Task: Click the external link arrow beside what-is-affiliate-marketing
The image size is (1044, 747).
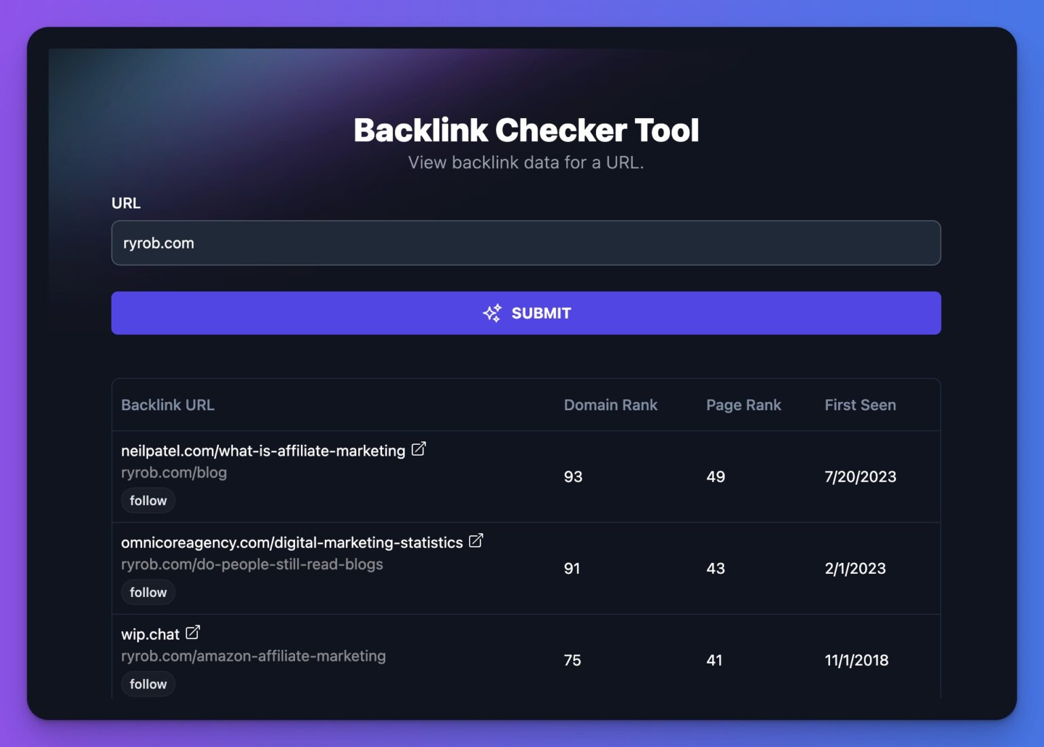Action: coord(419,448)
